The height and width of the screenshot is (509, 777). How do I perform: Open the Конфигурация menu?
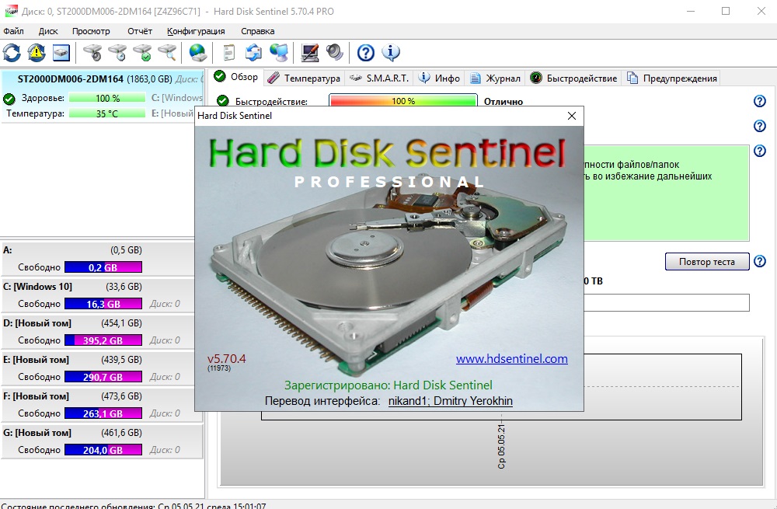196,31
